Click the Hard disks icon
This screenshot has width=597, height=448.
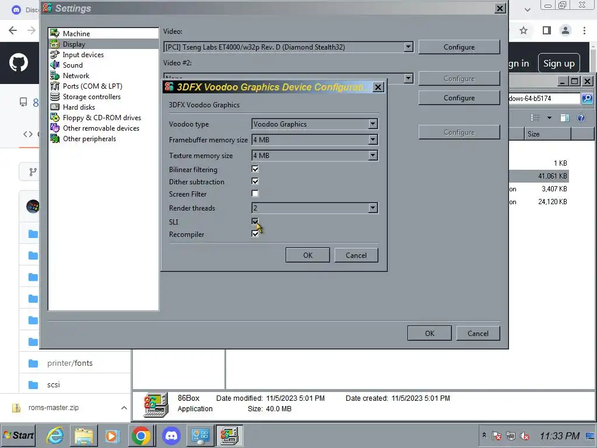tap(55, 107)
